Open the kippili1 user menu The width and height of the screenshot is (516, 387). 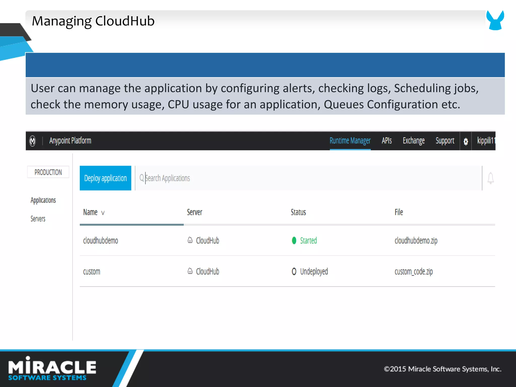click(486, 141)
